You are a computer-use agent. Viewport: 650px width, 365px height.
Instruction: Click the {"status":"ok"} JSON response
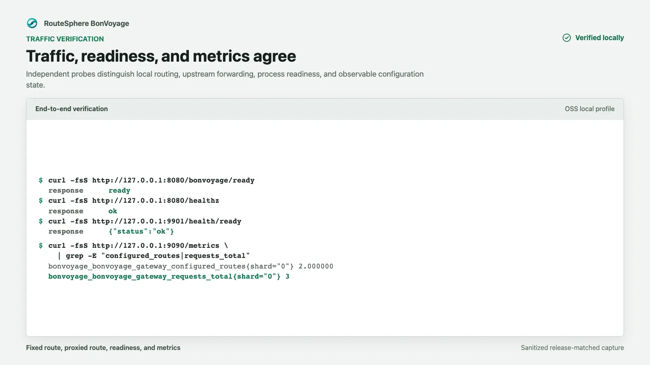(x=141, y=232)
